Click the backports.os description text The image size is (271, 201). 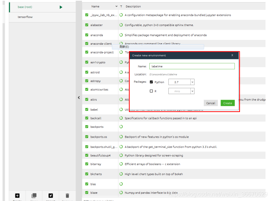(x=157, y=137)
